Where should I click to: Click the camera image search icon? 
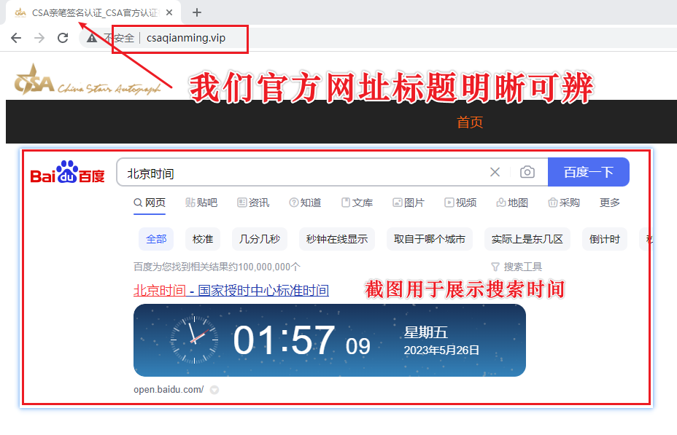tap(527, 173)
